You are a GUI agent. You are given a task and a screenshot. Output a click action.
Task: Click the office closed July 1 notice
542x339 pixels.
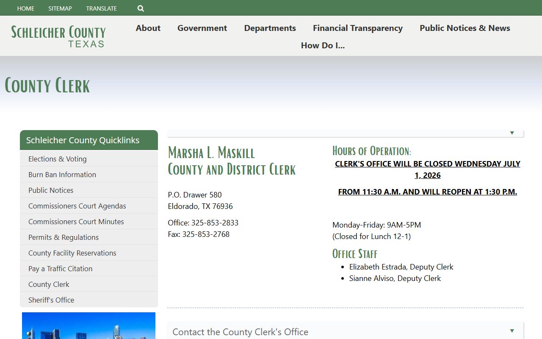click(428, 169)
